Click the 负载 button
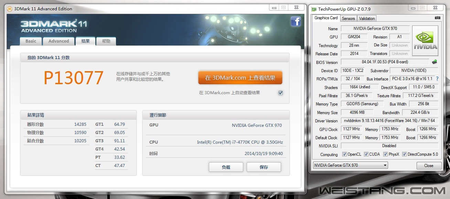 click(x=226, y=167)
